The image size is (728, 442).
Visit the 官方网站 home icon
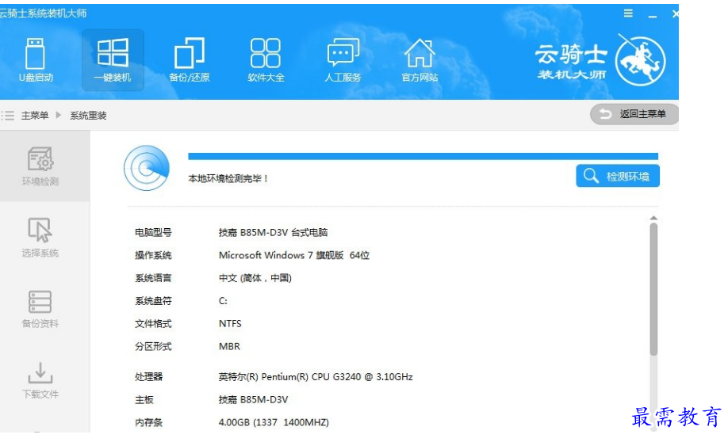coord(420,60)
